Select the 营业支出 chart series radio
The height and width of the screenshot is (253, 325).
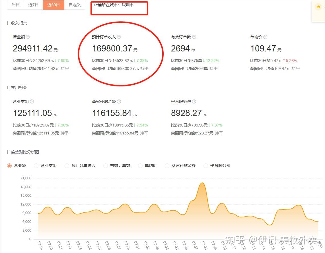coord(36,165)
